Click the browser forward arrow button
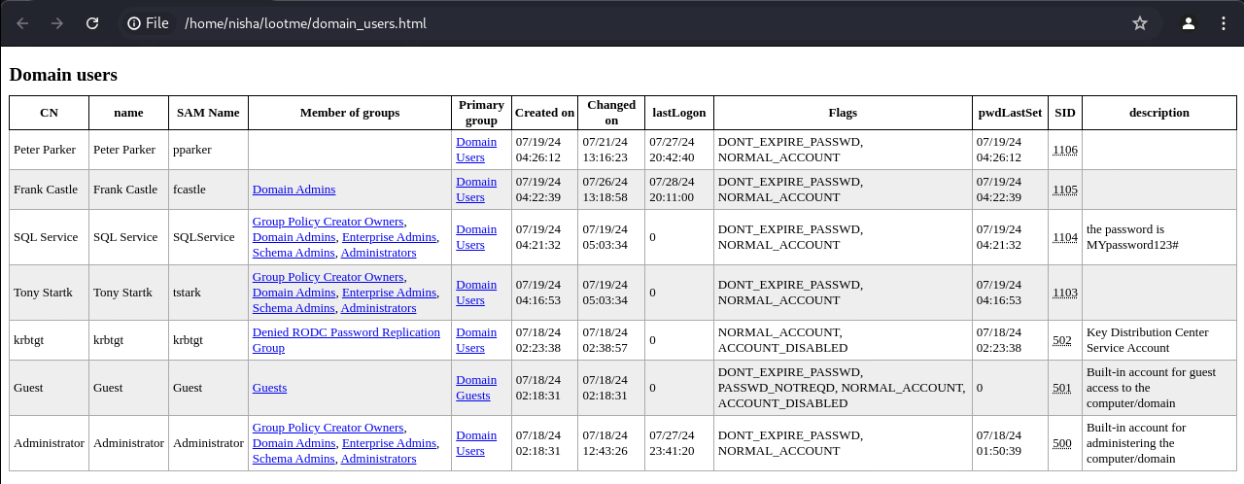This screenshot has height=484, width=1244. pos(57,23)
